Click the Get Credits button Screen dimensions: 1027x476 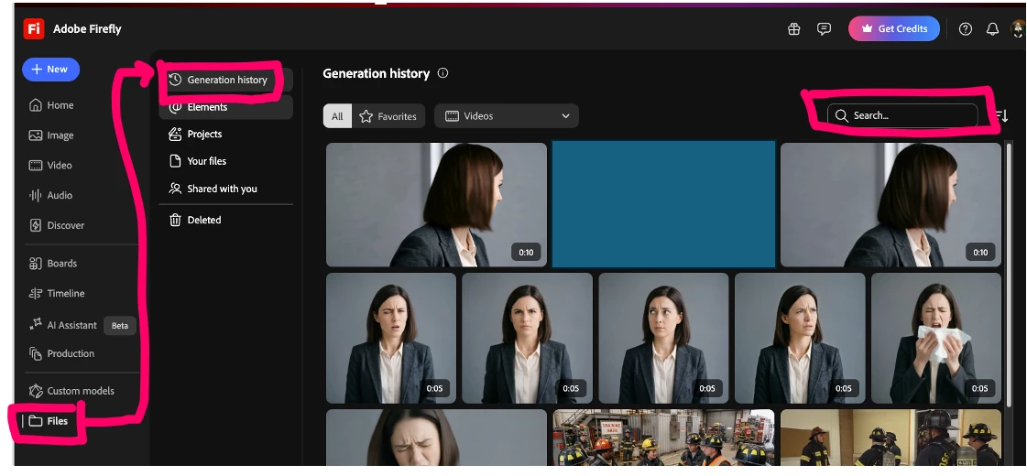[x=894, y=28]
